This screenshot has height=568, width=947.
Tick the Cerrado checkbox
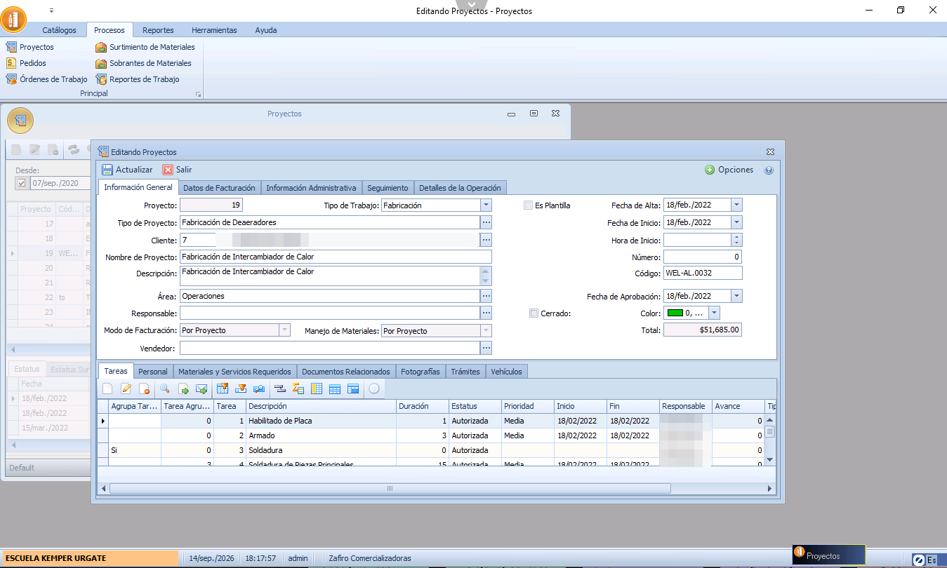pyautogui.click(x=534, y=313)
